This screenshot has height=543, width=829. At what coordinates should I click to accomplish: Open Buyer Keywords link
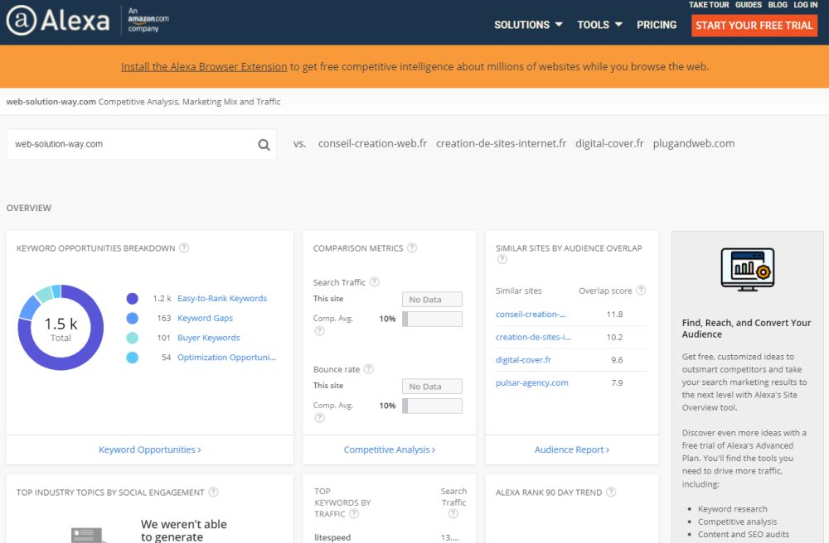(209, 337)
